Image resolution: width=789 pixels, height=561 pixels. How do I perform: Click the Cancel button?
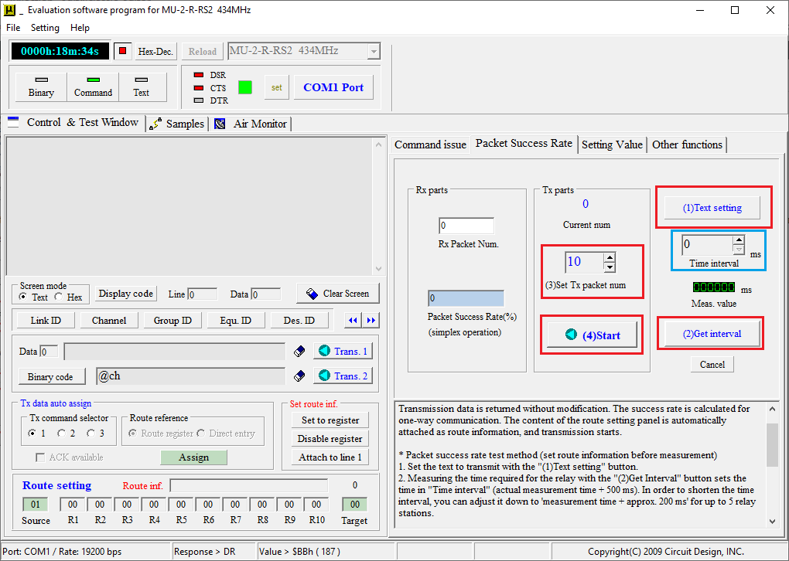click(x=712, y=365)
